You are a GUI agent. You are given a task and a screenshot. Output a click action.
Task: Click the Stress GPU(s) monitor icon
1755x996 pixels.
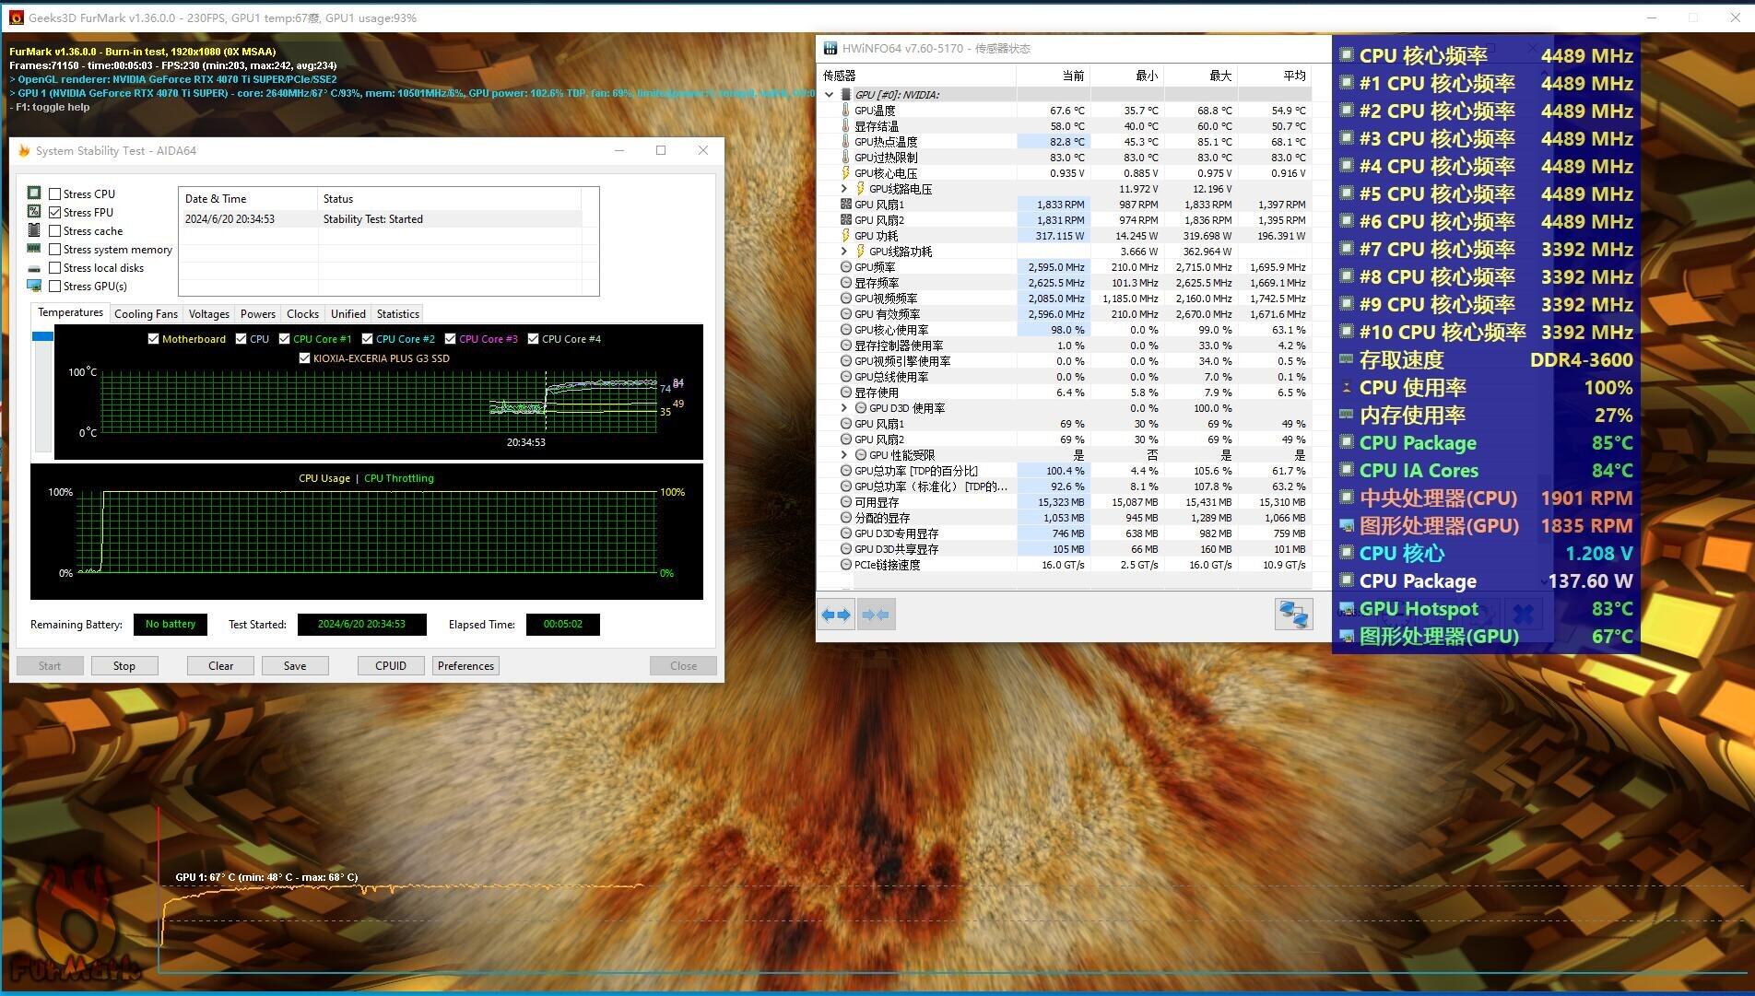pyautogui.click(x=34, y=286)
